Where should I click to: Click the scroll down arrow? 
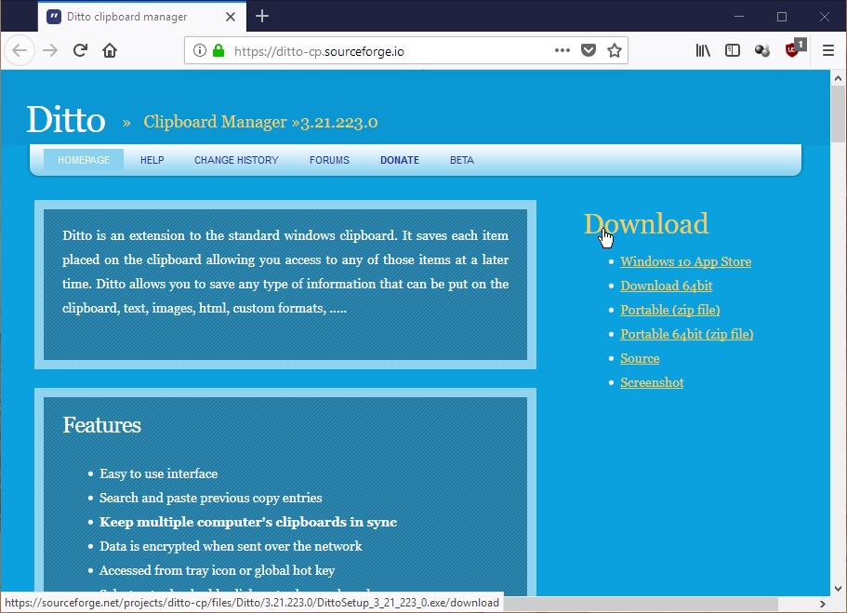tap(838, 589)
